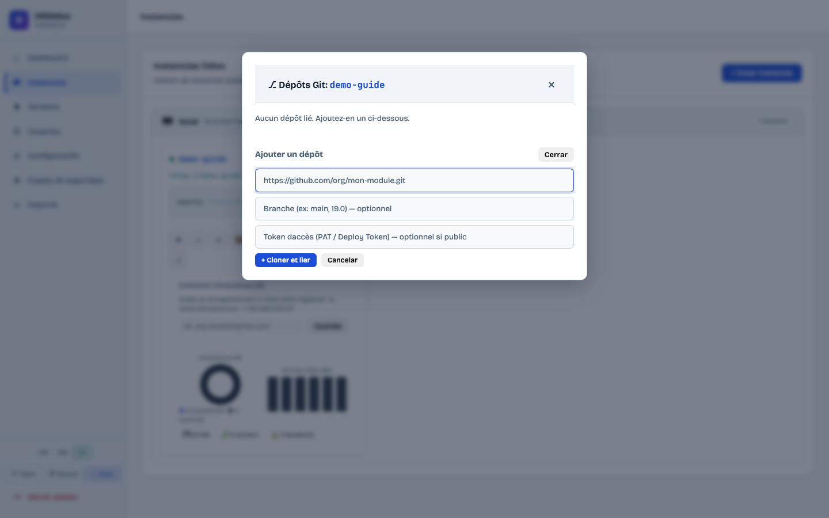Focus the Branche optional input field
Viewport: 829px width, 518px height.
414,208
